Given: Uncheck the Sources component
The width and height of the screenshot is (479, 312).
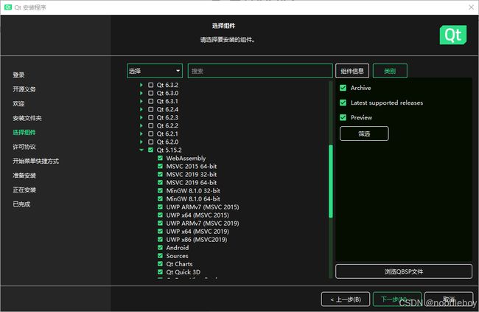Looking at the screenshot, I should (x=160, y=256).
